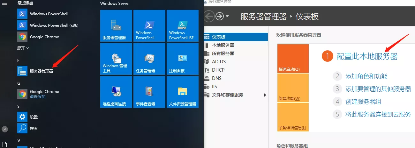Open the 控制面板 tile
Viewport: 415px width, 148px height.
[182, 59]
